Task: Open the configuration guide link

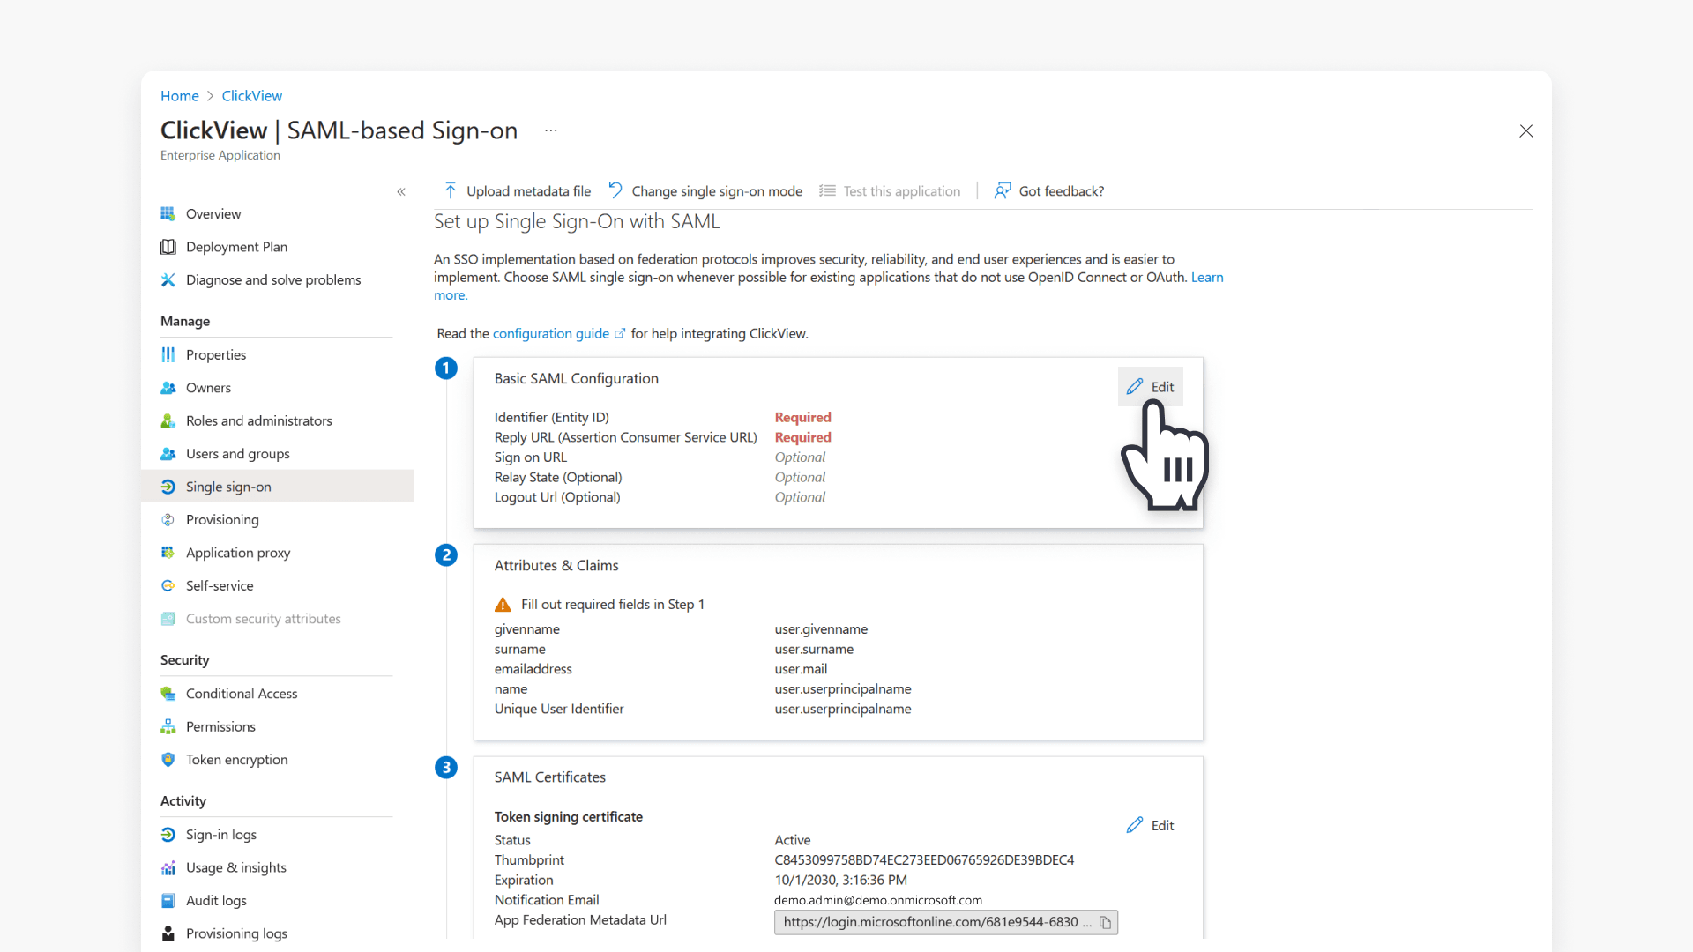Action: pyautogui.click(x=552, y=333)
